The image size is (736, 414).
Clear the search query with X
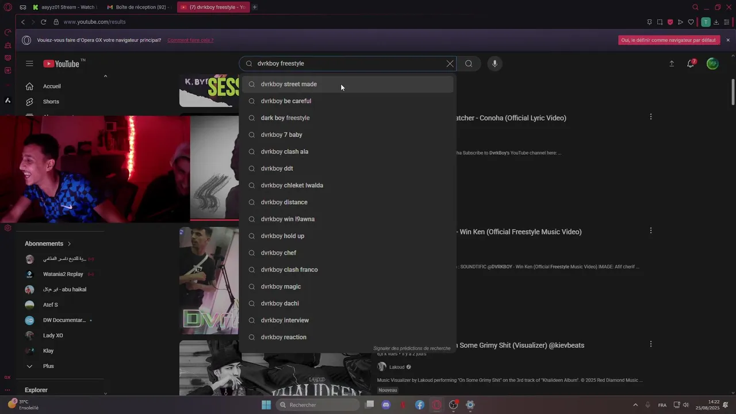click(450, 63)
